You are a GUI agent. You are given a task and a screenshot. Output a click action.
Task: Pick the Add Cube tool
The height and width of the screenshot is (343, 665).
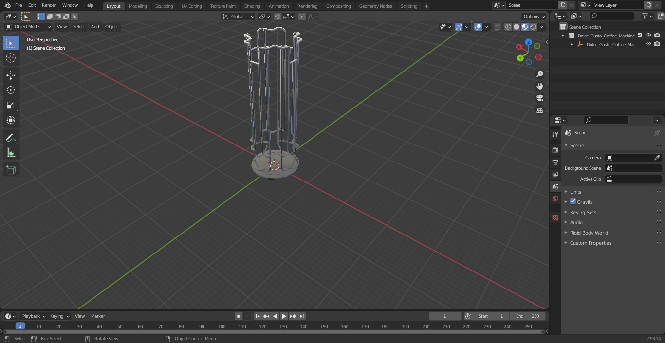tap(11, 170)
